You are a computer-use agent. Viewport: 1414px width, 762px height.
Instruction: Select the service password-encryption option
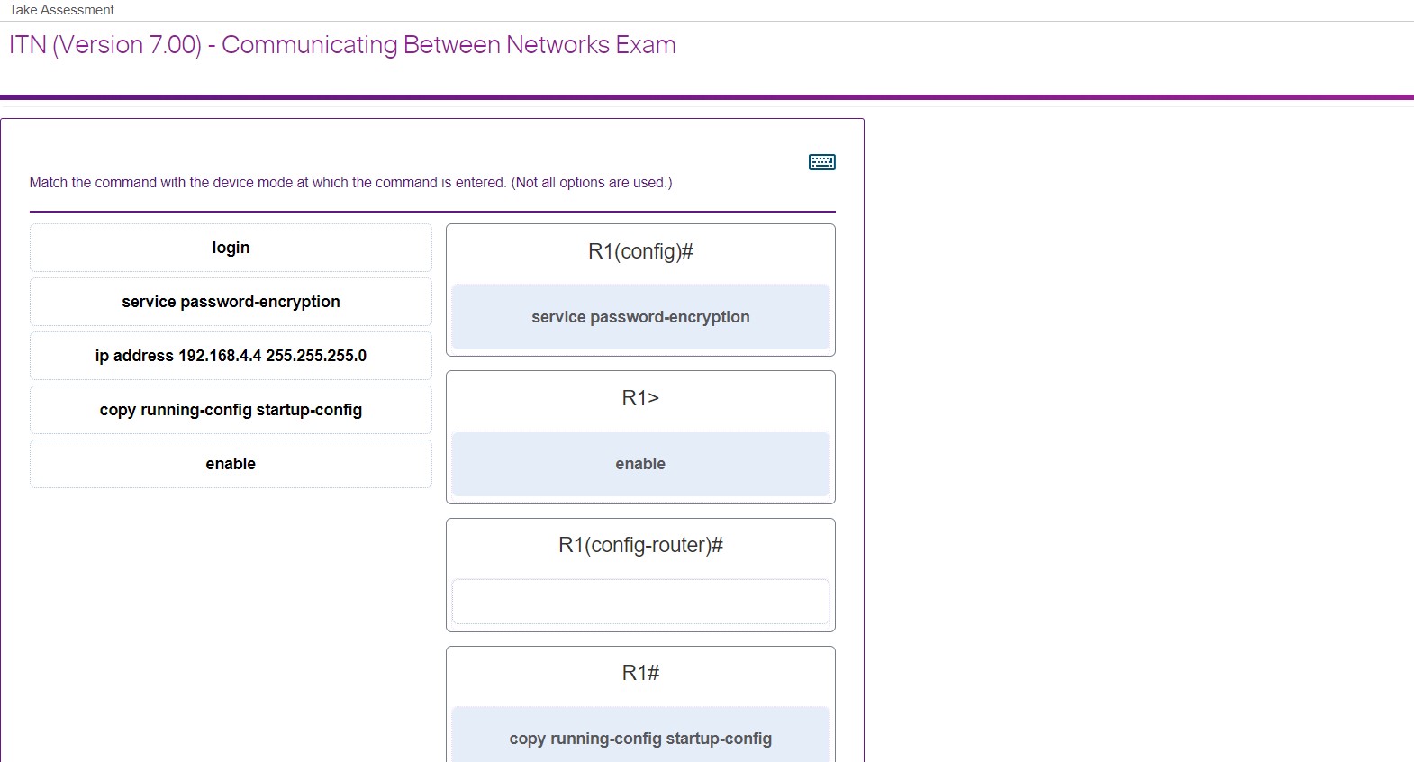coord(231,302)
